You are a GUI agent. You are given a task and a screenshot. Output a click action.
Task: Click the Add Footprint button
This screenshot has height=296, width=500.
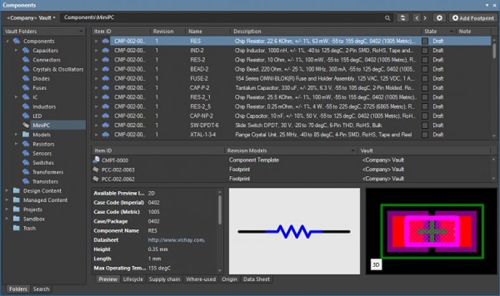(473, 18)
